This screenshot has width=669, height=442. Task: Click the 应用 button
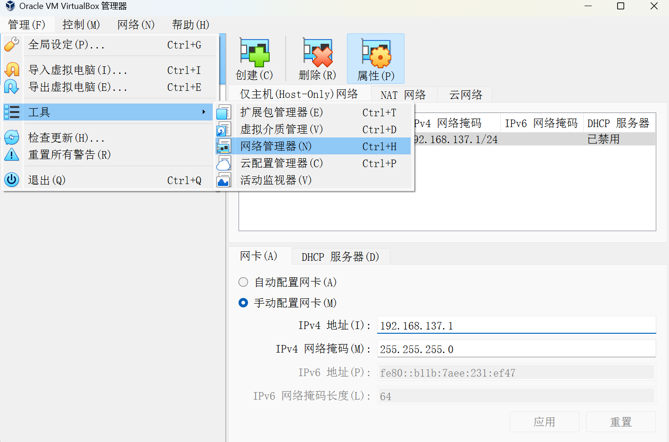click(x=544, y=422)
